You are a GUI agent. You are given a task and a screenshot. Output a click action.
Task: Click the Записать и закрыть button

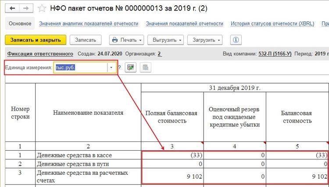pyautogui.click(x=36, y=40)
